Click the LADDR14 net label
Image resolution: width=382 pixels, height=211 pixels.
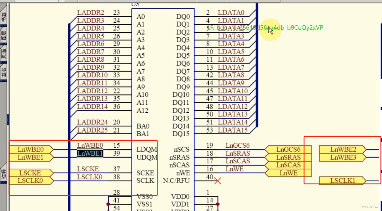click(92, 106)
